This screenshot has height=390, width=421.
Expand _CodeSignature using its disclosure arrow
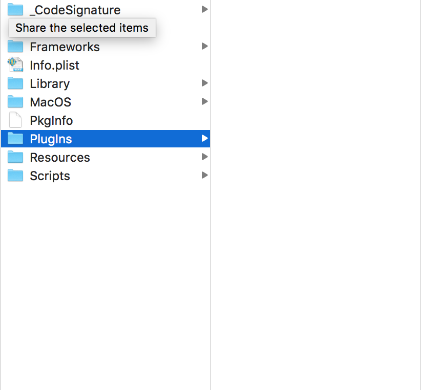[204, 9]
